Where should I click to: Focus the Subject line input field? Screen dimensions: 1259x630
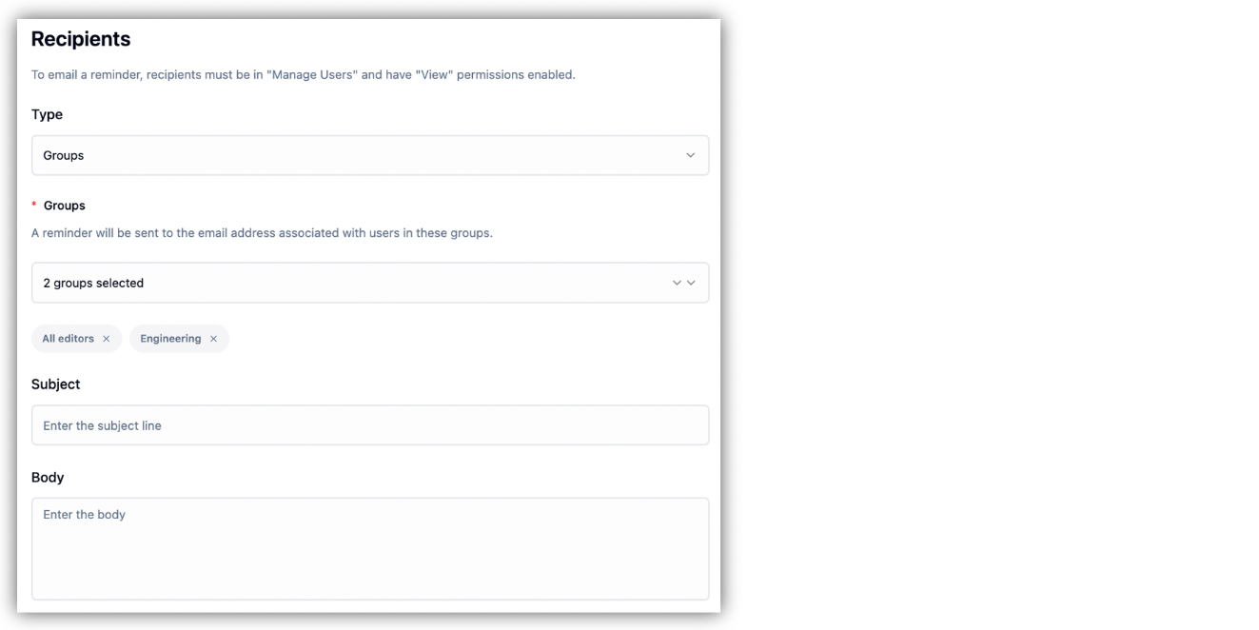(x=369, y=425)
